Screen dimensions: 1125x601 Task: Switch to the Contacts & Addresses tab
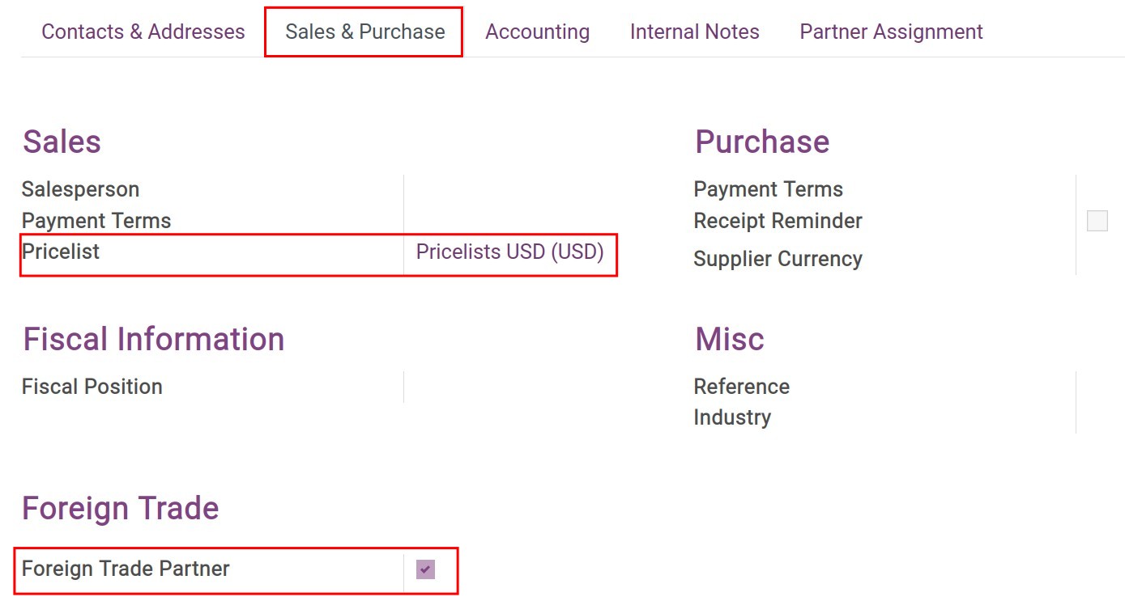click(143, 32)
